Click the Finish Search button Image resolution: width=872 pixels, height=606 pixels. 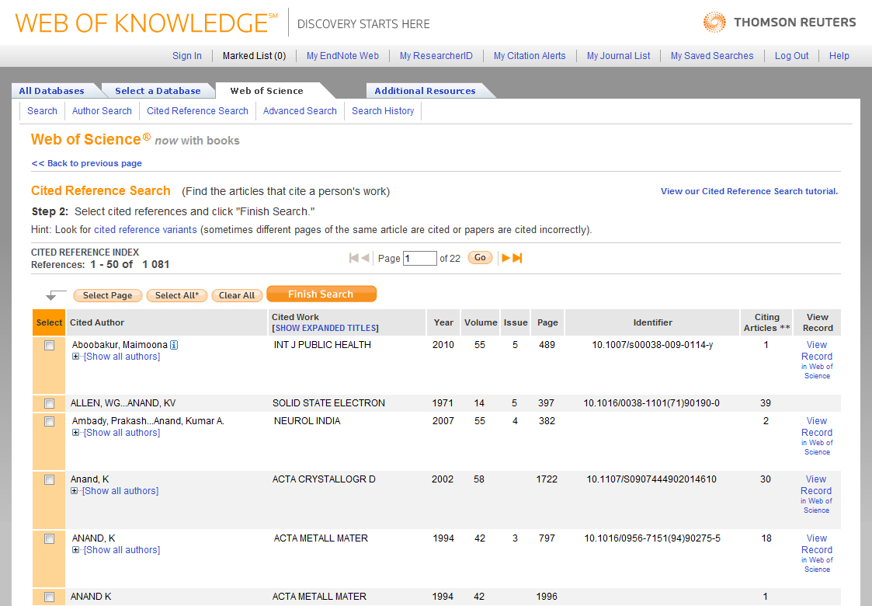click(321, 294)
